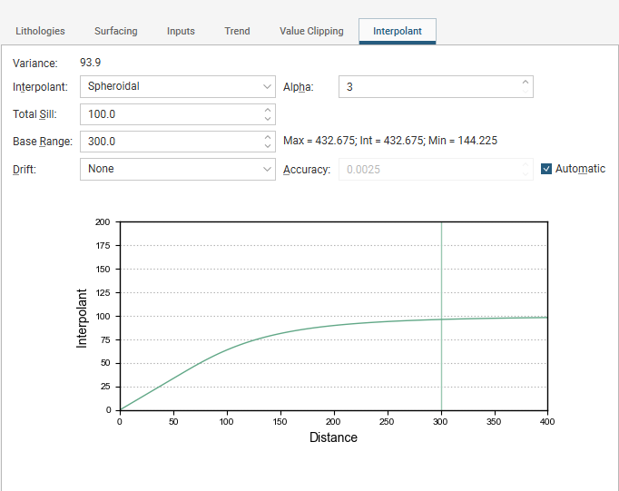Open the Value Clipping tab
619x491 pixels.
(x=311, y=31)
